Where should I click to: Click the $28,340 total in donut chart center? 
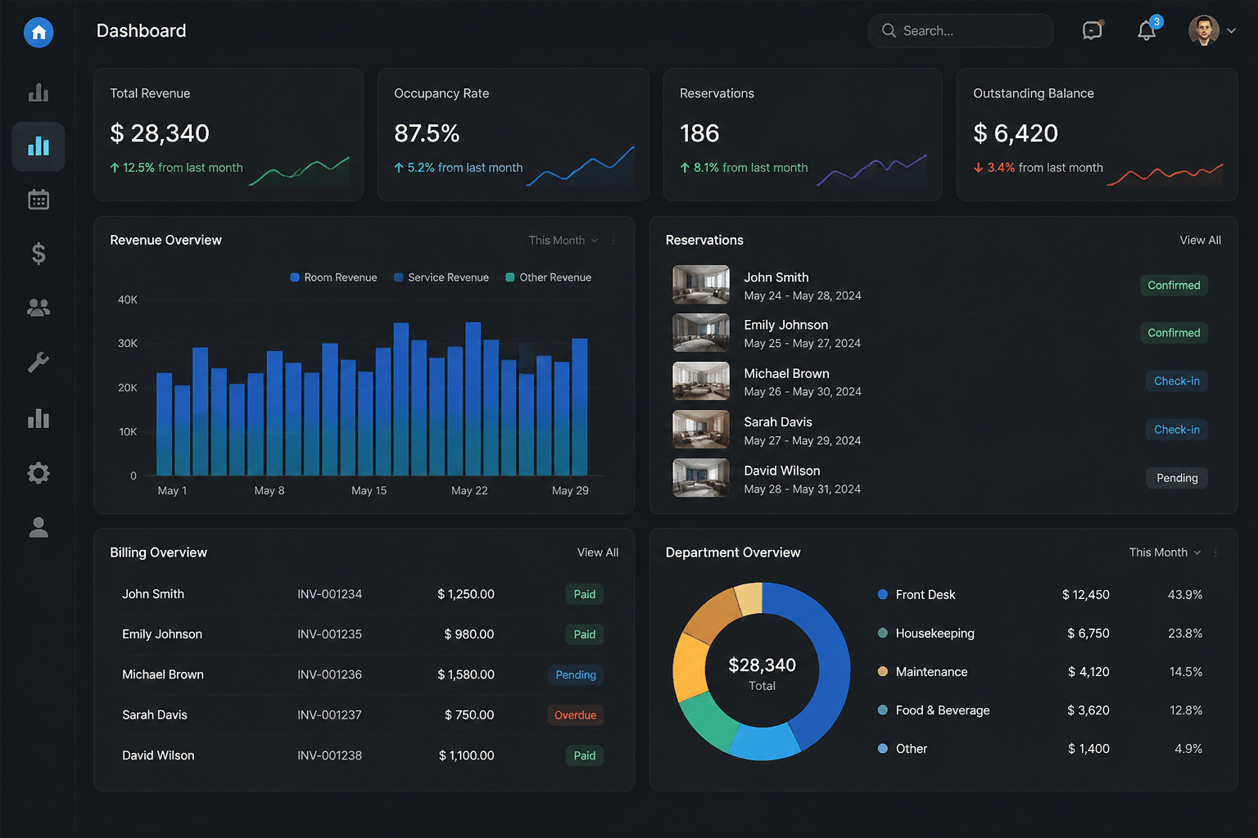pos(762,665)
